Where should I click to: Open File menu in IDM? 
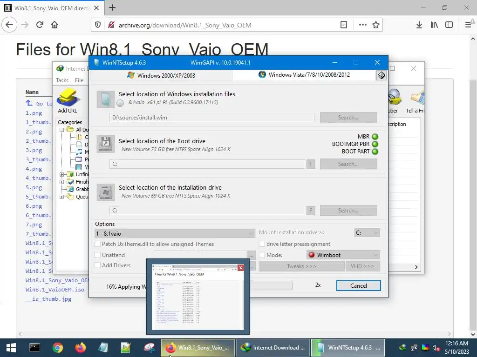coord(79,80)
